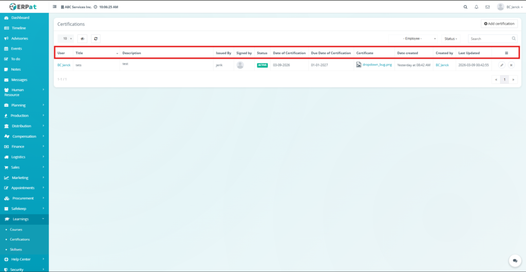Viewport: 526px width, 272px height.
Task: Open the Employee filter dropdown
Action: 414,38
